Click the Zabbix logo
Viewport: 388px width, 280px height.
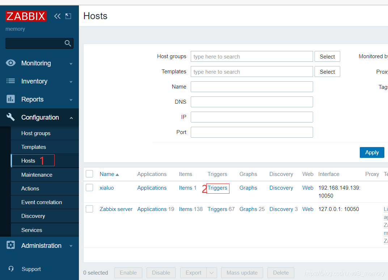(26, 16)
